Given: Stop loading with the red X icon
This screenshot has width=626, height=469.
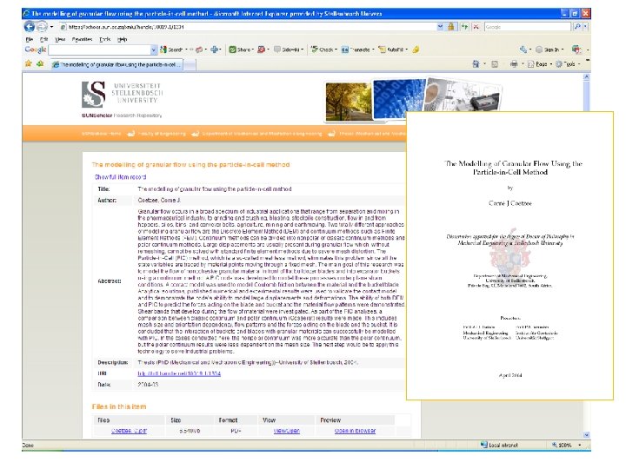Looking at the screenshot, I should (x=476, y=27).
